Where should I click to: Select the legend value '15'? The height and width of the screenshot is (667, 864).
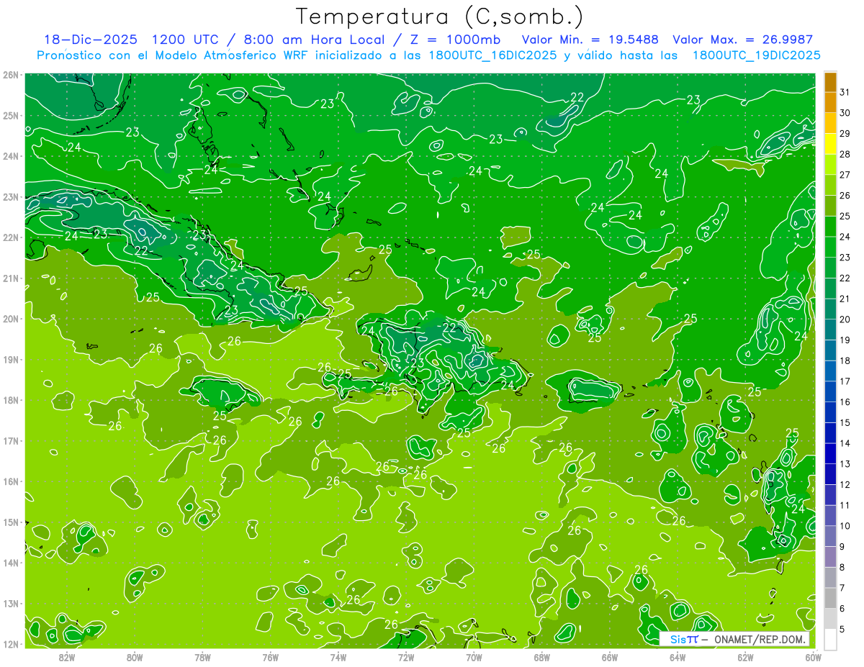pyautogui.click(x=845, y=423)
